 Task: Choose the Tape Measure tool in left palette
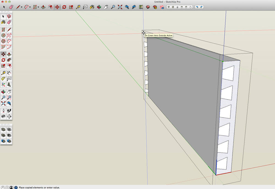[x=3, y=73]
